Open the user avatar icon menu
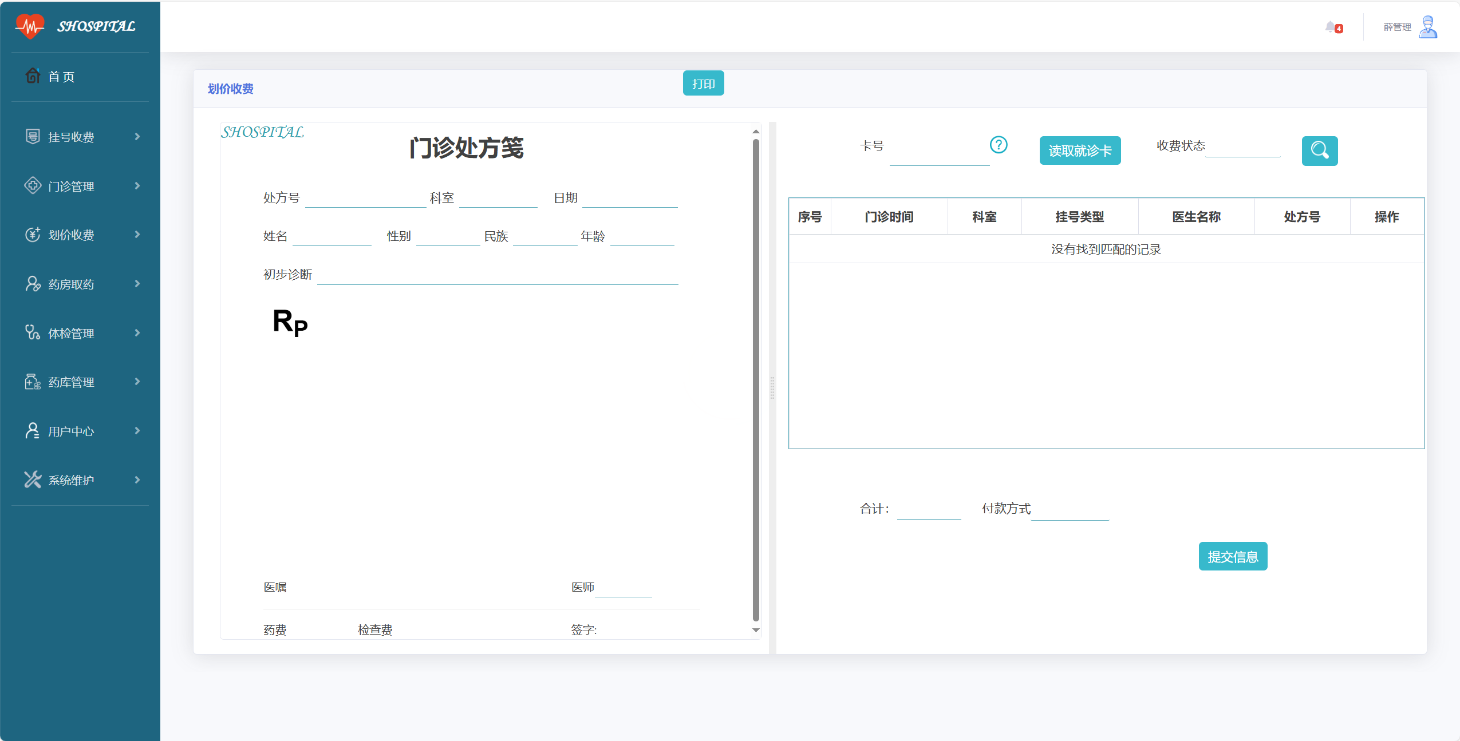 tap(1428, 27)
